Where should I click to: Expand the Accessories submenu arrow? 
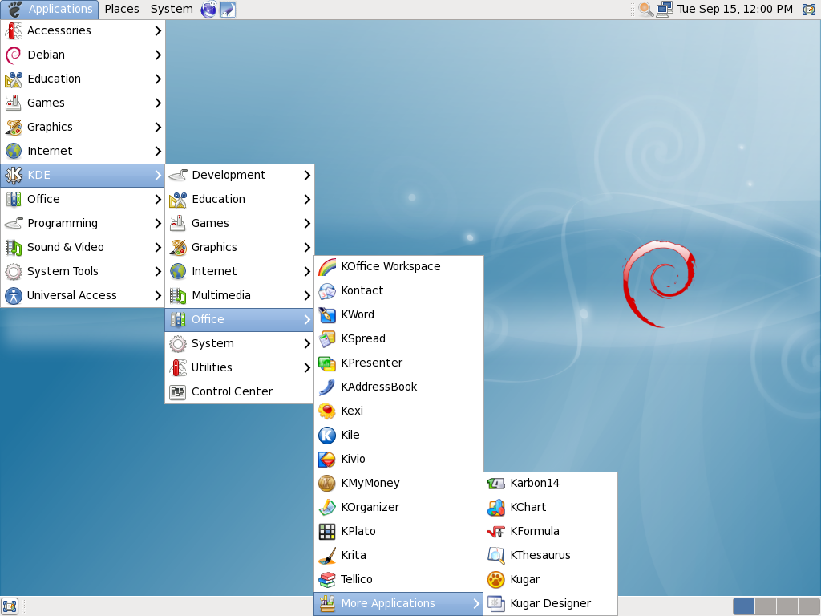(158, 31)
